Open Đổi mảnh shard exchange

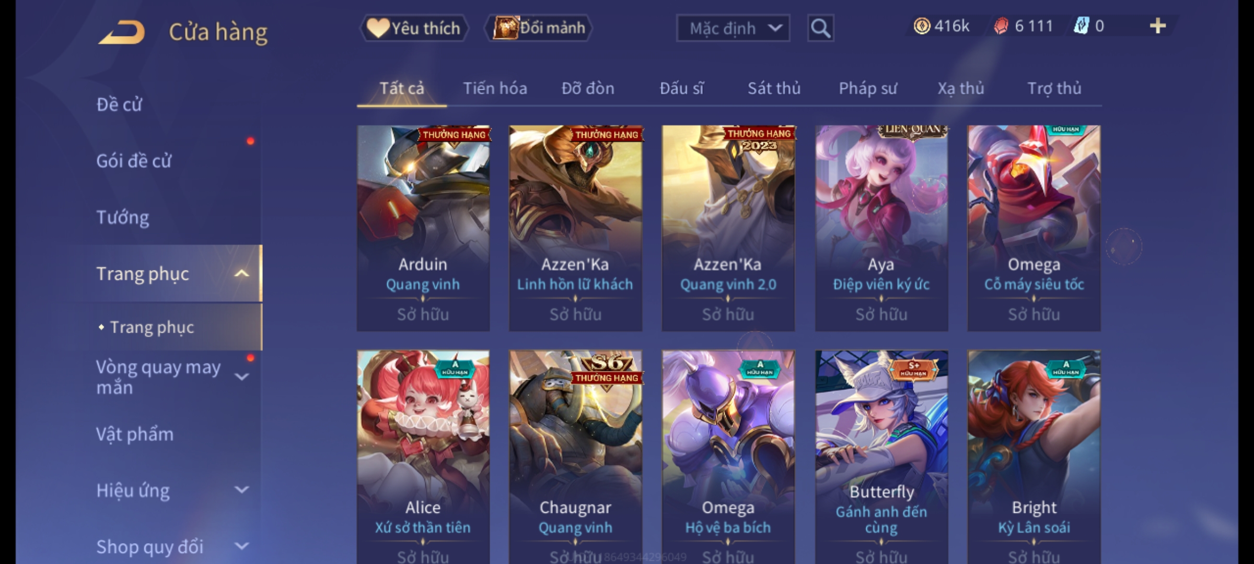(539, 28)
